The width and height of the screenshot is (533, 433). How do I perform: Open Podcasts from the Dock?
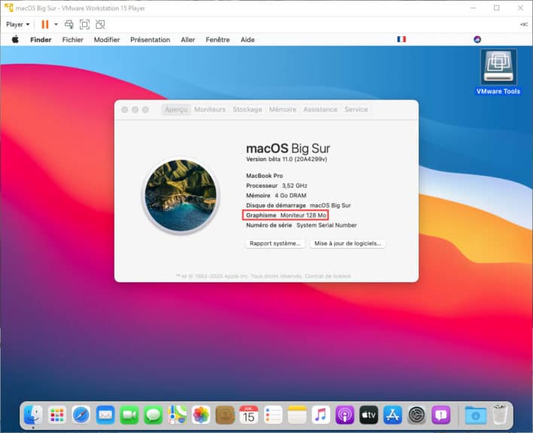click(345, 415)
